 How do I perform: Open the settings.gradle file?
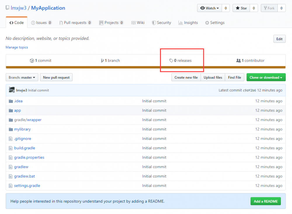[x=27, y=186]
